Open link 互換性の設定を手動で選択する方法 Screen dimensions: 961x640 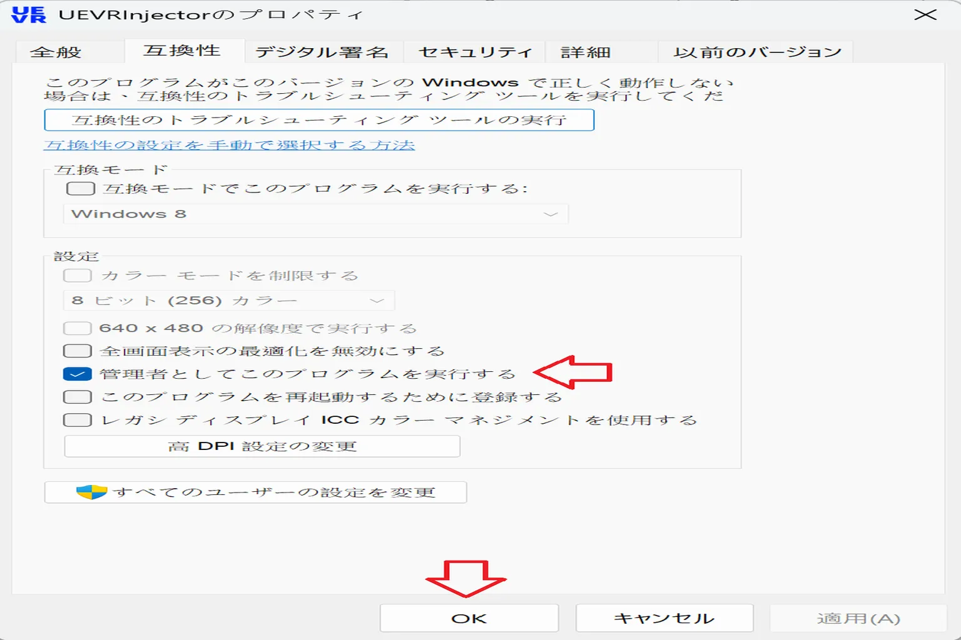pyautogui.click(x=229, y=145)
